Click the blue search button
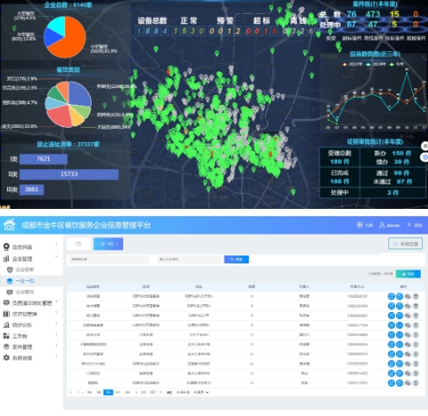Image resolution: width=428 pixels, height=416 pixels. coord(236,259)
